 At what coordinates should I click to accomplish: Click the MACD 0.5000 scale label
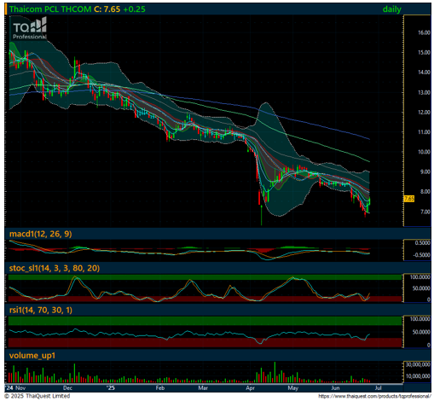tap(422, 243)
